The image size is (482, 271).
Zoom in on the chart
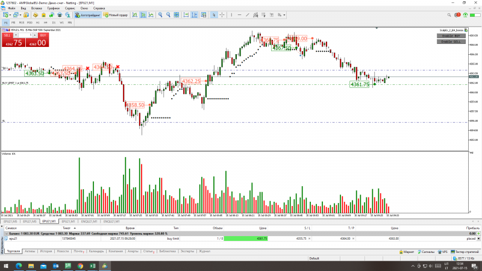tap(160, 14)
